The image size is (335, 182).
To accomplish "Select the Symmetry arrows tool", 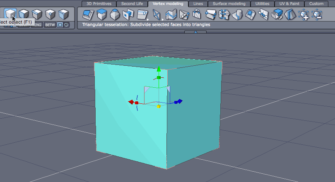I will tap(263, 14).
